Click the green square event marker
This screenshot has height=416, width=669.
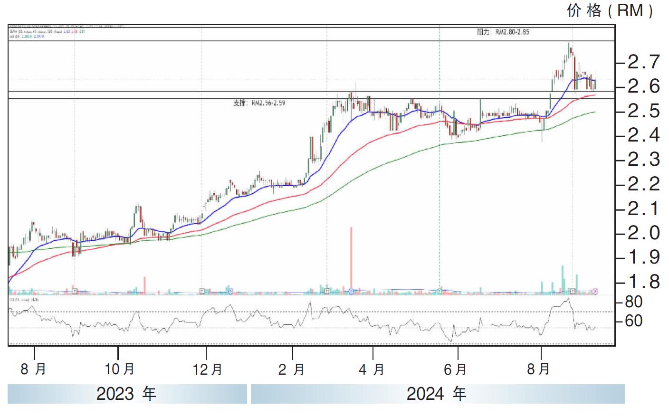point(440,291)
